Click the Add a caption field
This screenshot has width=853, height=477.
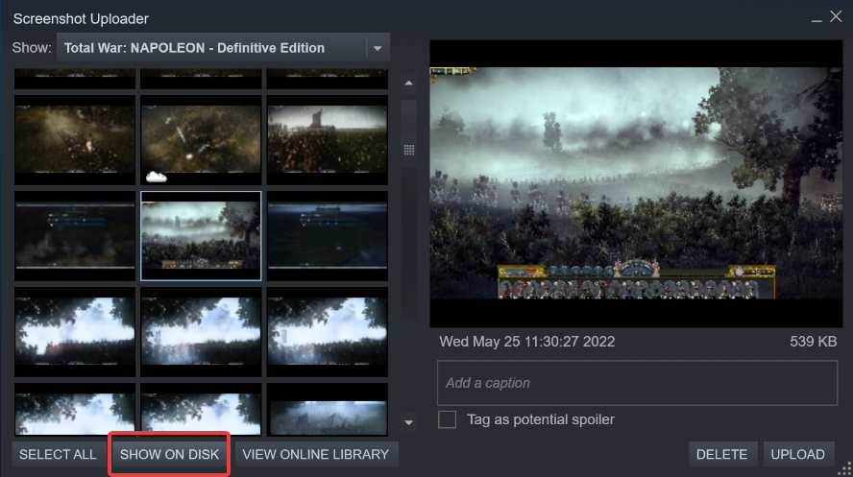point(637,383)
